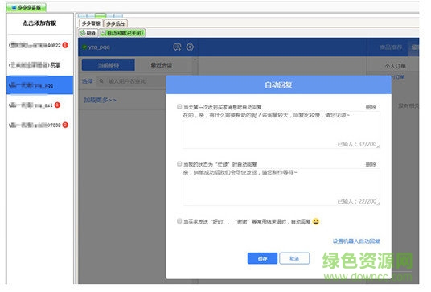This screenshot has height=292, width=431.
Task: Click the 保存 save button
Action: point(262,259)
